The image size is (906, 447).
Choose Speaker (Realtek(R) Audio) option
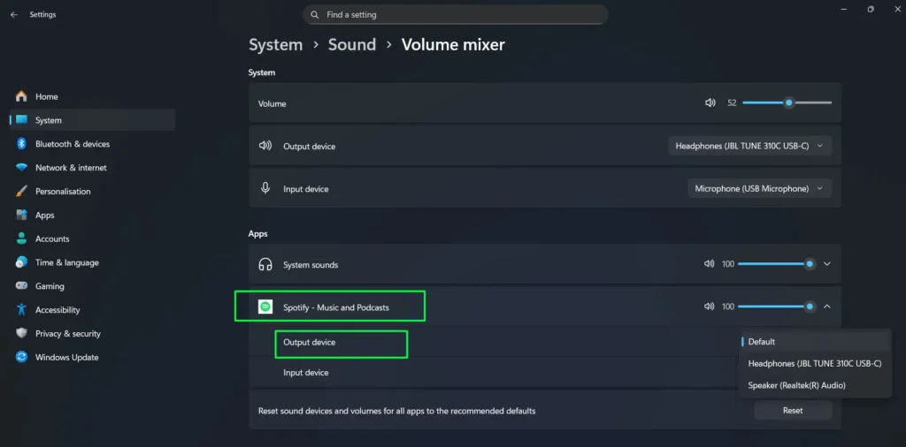coord(815,385)
